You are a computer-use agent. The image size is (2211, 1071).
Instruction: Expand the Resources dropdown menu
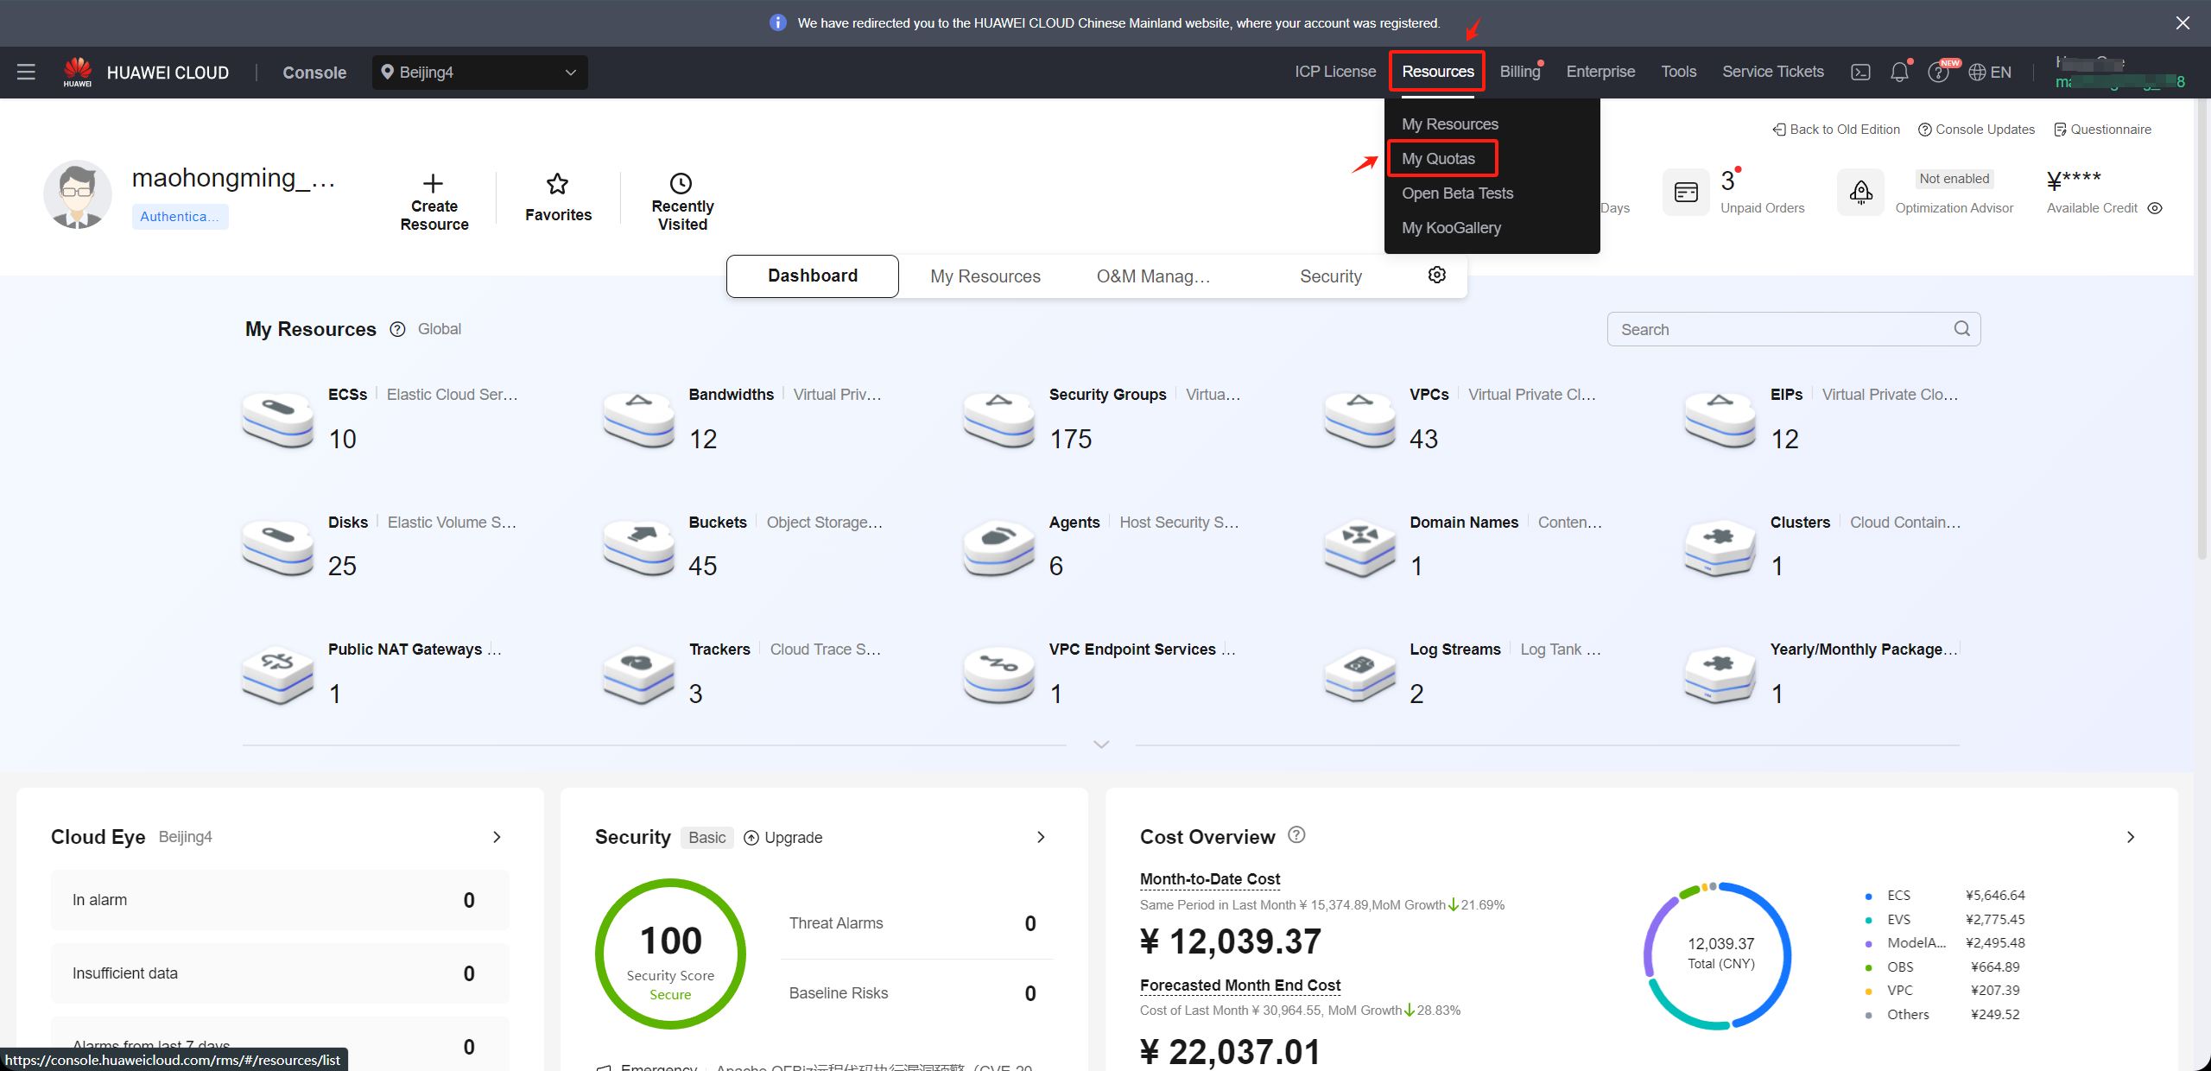click(x=1438, y=71)
